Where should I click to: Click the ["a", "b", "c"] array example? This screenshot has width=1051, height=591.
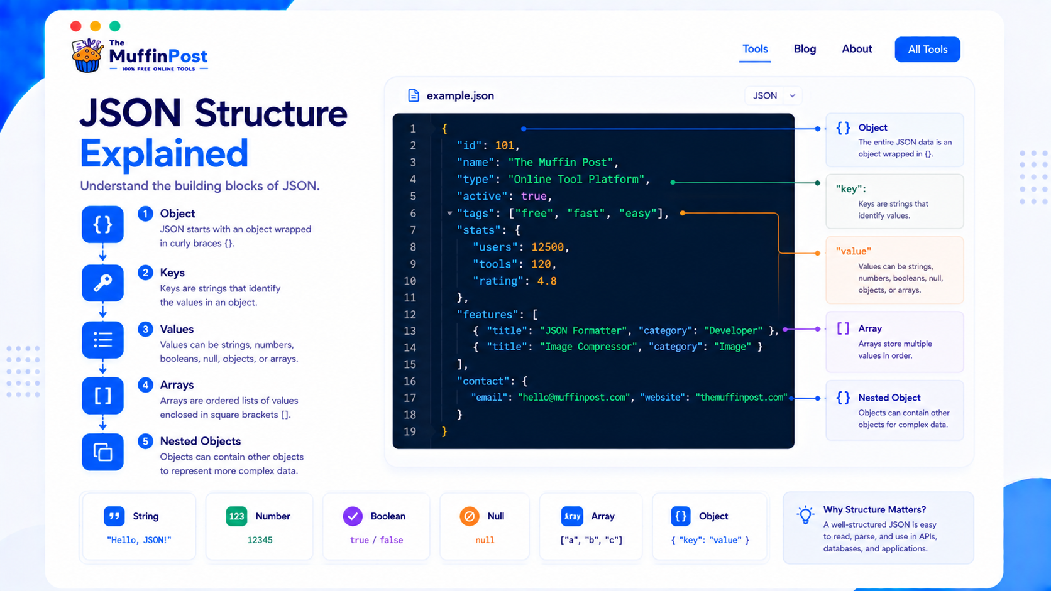tap(592, 540)
